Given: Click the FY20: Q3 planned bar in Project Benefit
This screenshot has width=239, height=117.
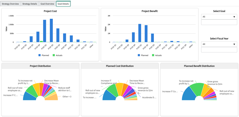Looking at the screenshot, I should click(x=152, y=38).
